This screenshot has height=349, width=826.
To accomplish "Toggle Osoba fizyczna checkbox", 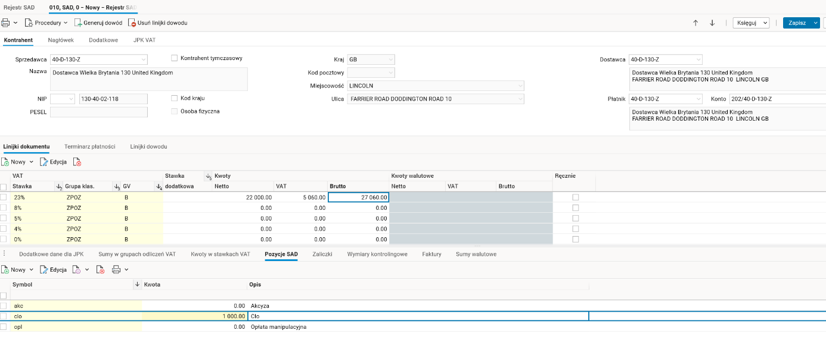I will 175,111.
